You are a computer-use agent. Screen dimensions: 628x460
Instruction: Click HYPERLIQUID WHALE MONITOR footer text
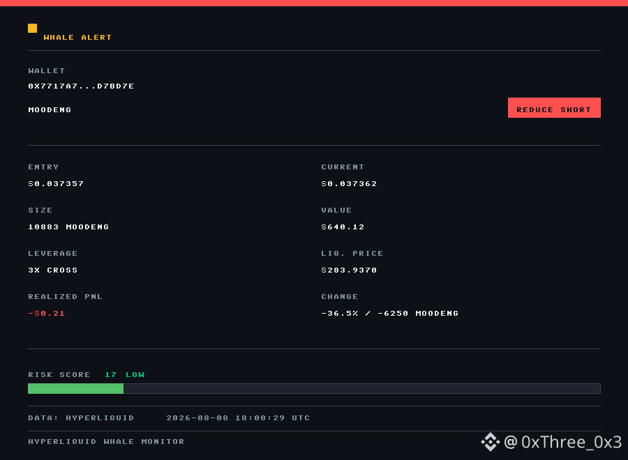(106, 442)
